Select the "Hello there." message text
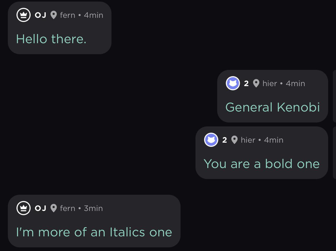Screen dimensions: 336x251 point(51,39)
